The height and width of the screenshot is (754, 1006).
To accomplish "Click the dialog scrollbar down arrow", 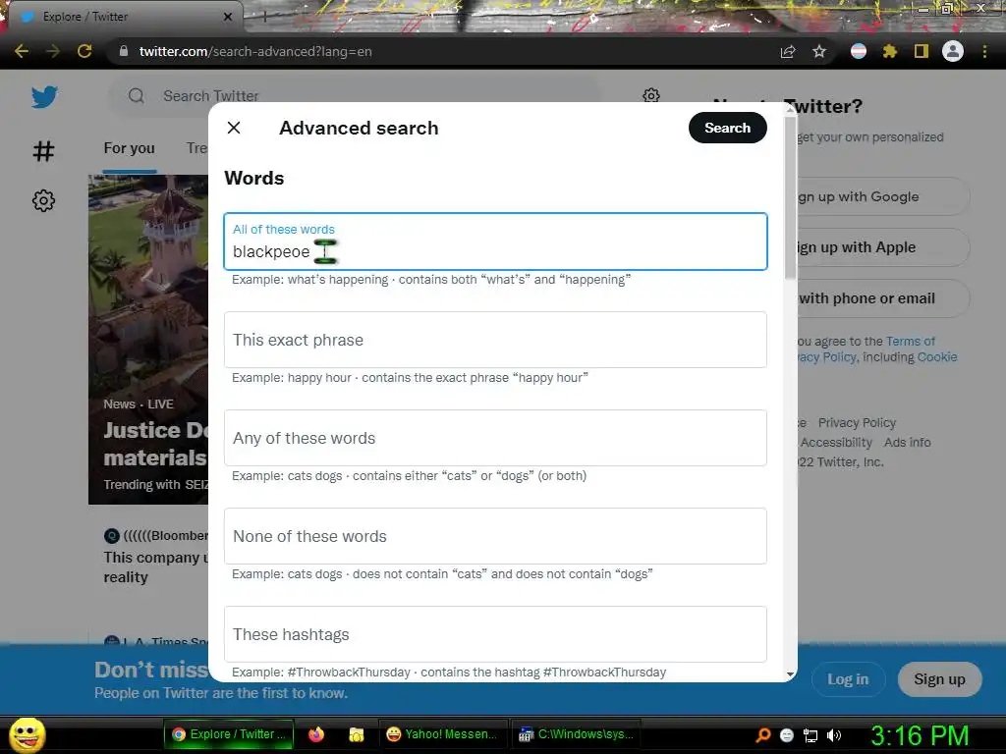I will pyautogui.click(x=791, y=673).
